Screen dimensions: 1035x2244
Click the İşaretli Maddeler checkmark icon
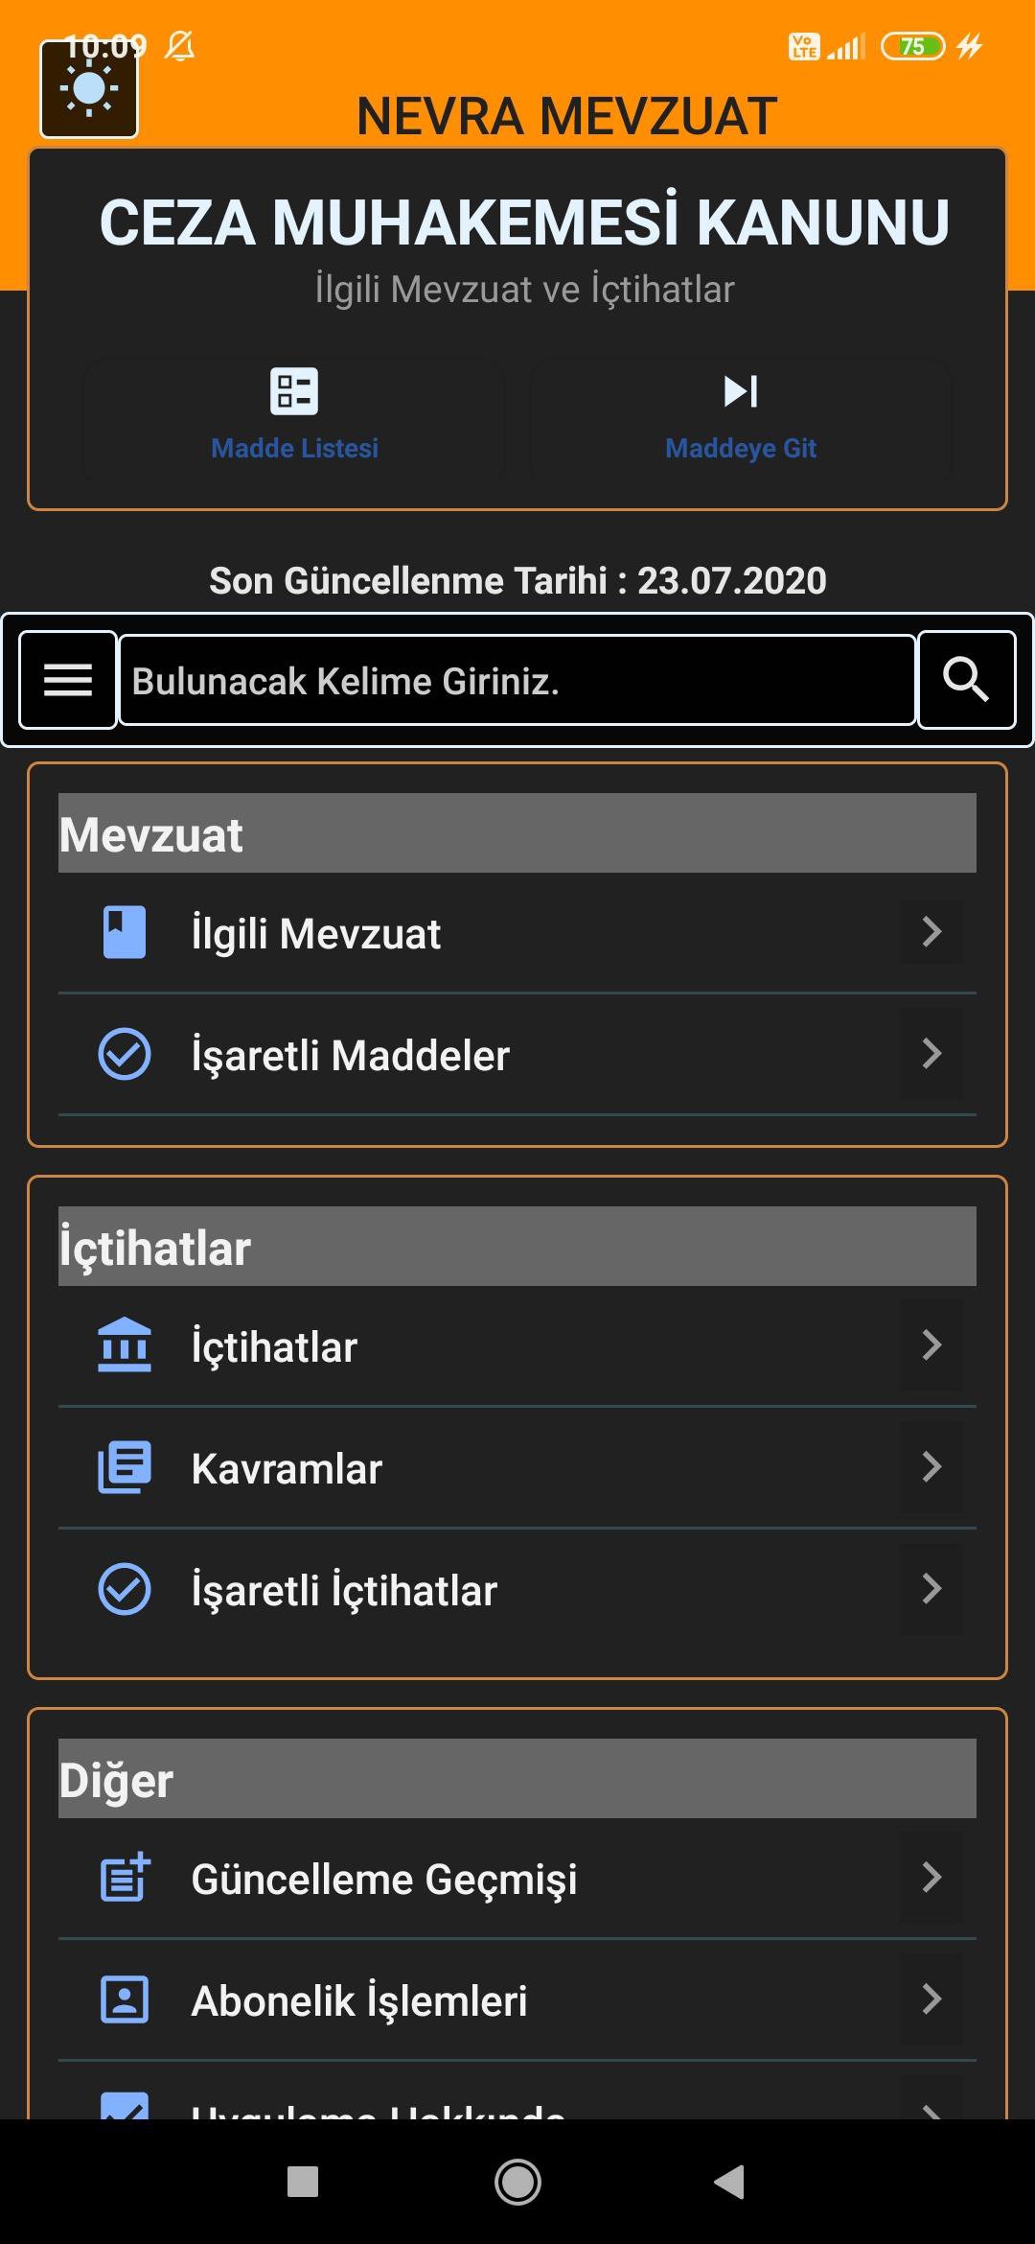coord(124,1054)
